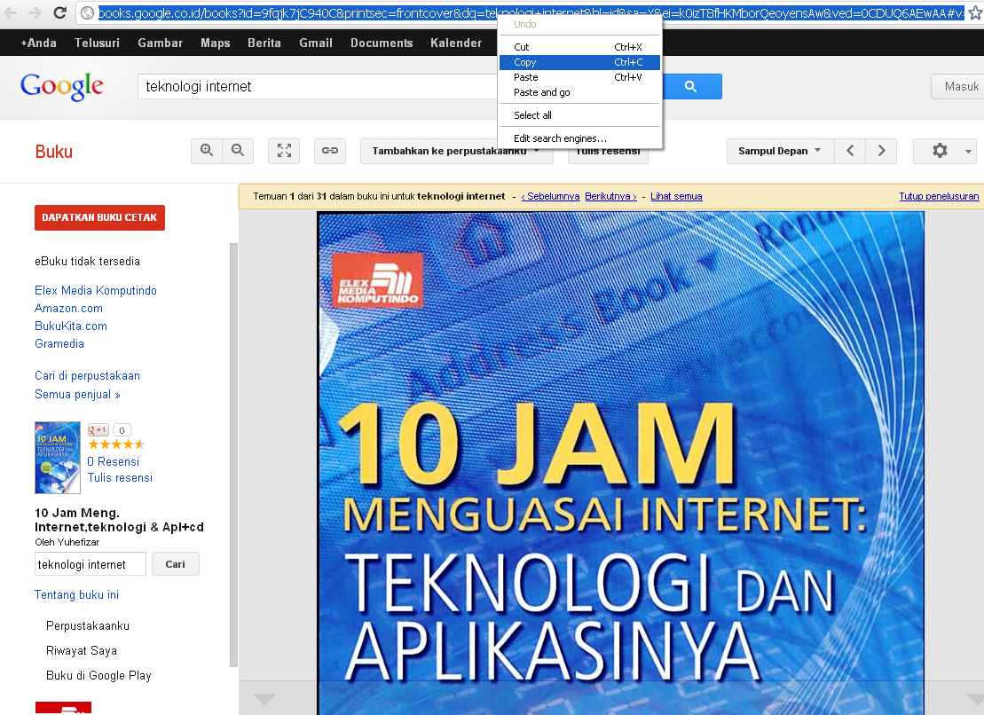Click the zoom-out magnifier icon
Image resolution: width=984 pixels, height=715 pixels.
pos(238,151)
